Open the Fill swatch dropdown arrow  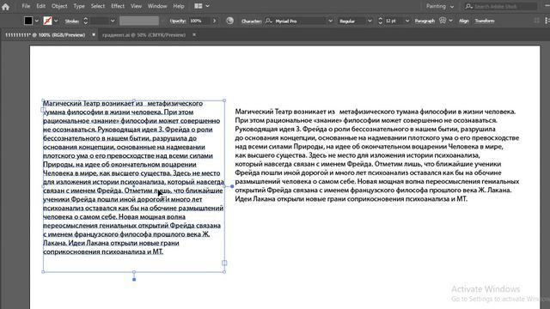tap(36, 21)
